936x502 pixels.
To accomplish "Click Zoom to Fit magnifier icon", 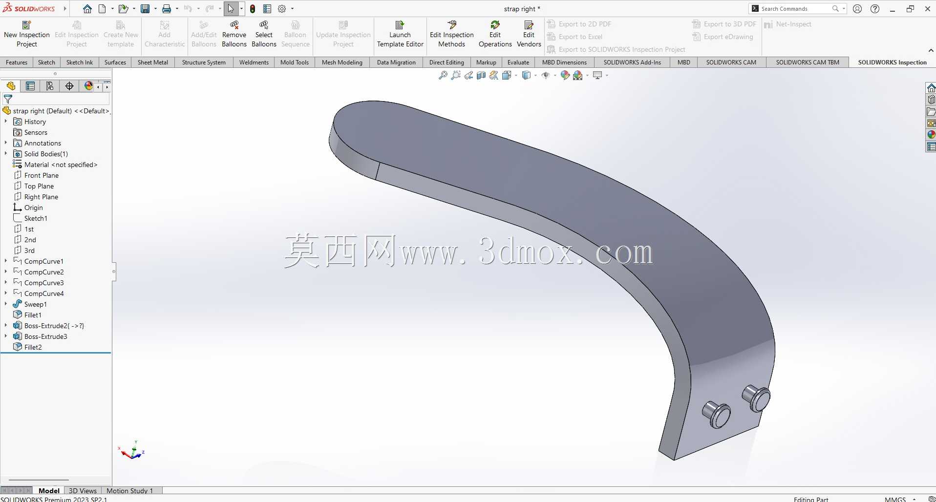I will (443, 75).
